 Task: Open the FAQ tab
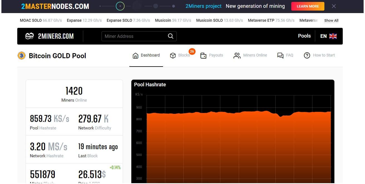coord(285,55)
